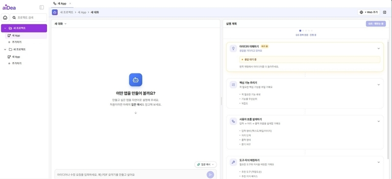Click the first progress dot in 실행 계획

300,31
